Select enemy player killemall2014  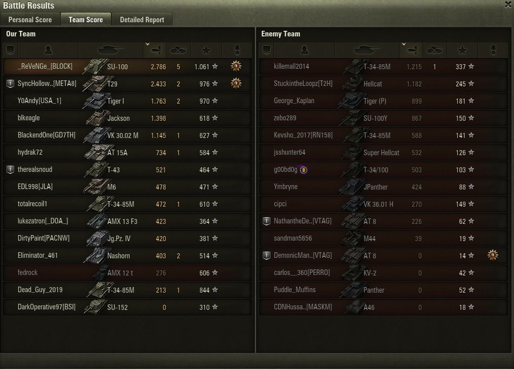coord(291,66)
